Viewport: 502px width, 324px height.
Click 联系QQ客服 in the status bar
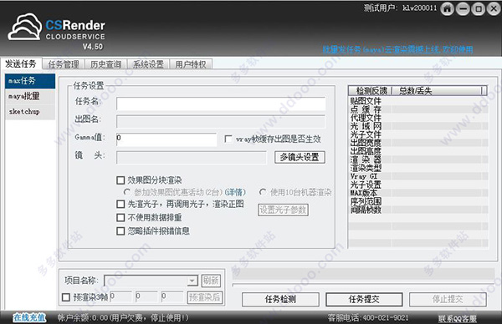(457, 318)
